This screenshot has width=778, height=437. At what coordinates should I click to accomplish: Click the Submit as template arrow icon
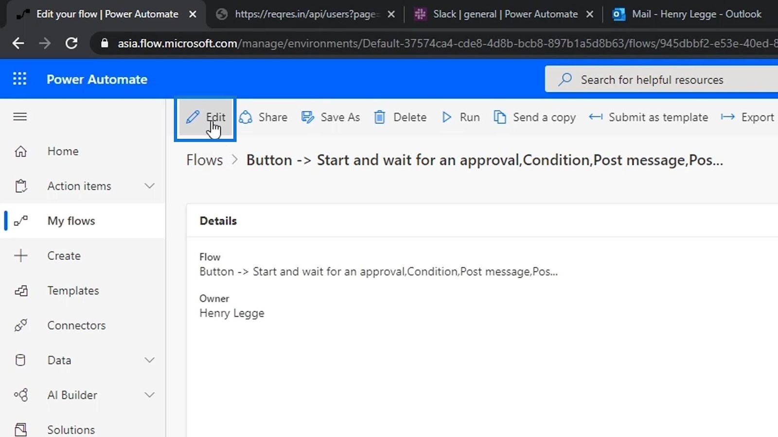[x=596, y=117]
